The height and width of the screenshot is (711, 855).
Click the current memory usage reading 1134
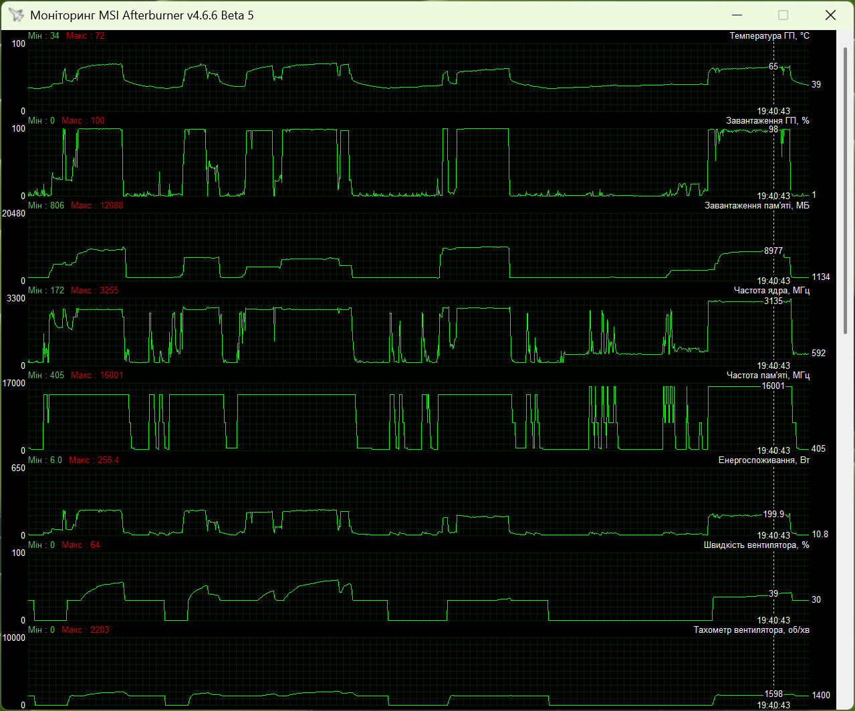[x=821, y=277]
